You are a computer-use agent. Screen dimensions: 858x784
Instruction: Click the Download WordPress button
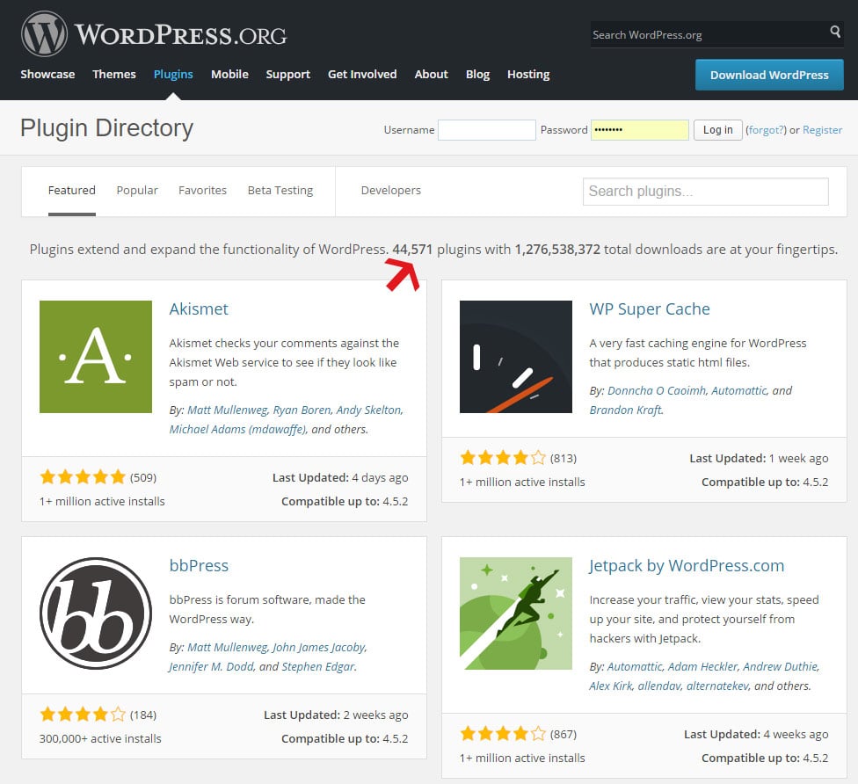click(x=769, y=75)
